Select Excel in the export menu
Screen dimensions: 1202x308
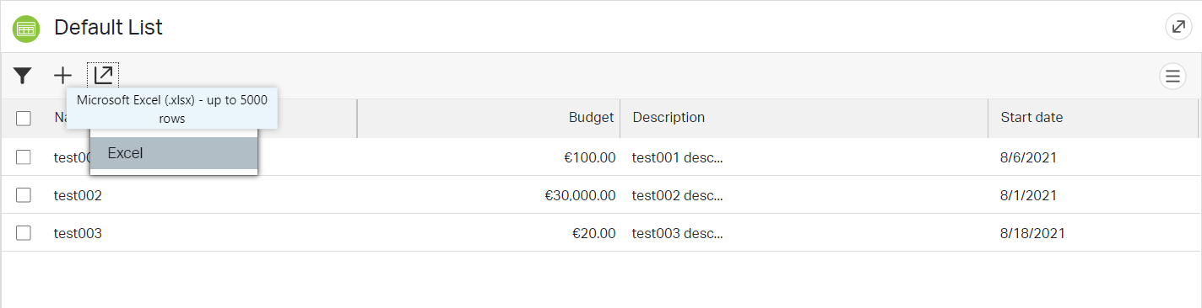pos(174,153)
